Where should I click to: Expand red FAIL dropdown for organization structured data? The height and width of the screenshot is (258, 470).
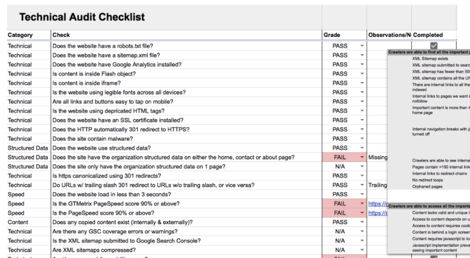point(362,157)
